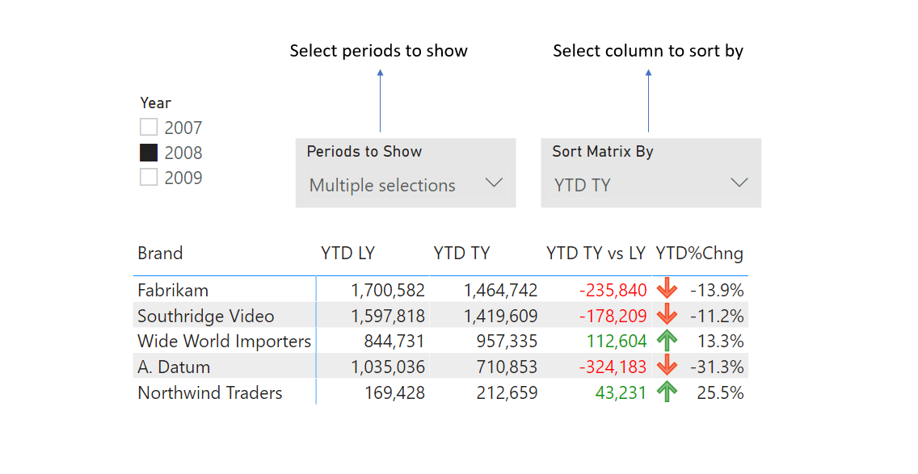Click the value 1,700,582
918x474 pixels.
point(388,290)
